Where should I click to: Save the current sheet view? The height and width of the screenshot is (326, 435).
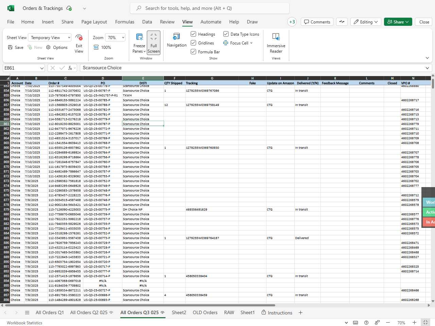pos(16,48)
